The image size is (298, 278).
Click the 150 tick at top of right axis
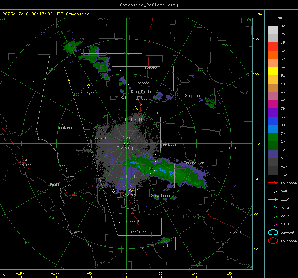(256, 39)
